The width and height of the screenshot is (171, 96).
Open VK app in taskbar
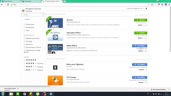[x=51, y=94]
